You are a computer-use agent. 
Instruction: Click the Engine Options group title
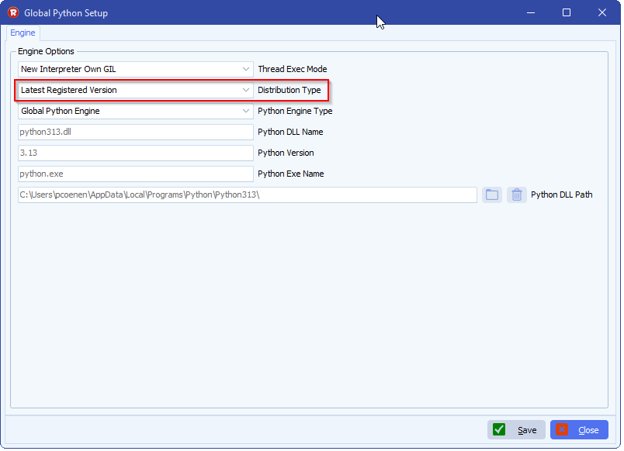pyautogui.click(x=46, y=51)
